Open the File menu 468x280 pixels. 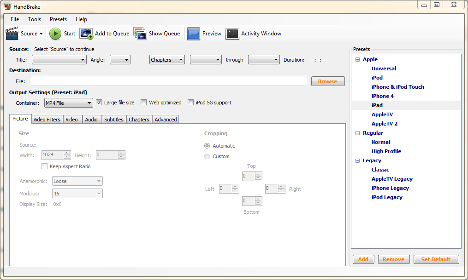tap(15, 19)
